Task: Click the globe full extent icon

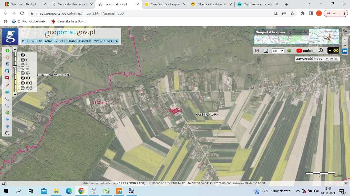Action: (7, 113)
